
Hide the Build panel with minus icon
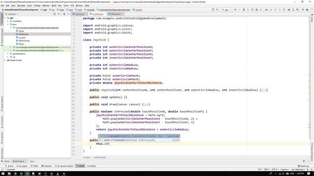click(x=308, y=161)
